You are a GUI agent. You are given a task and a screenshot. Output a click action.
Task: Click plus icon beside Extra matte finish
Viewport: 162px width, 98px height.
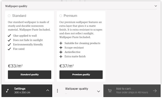pyautogui.click(x=61, y=56)
